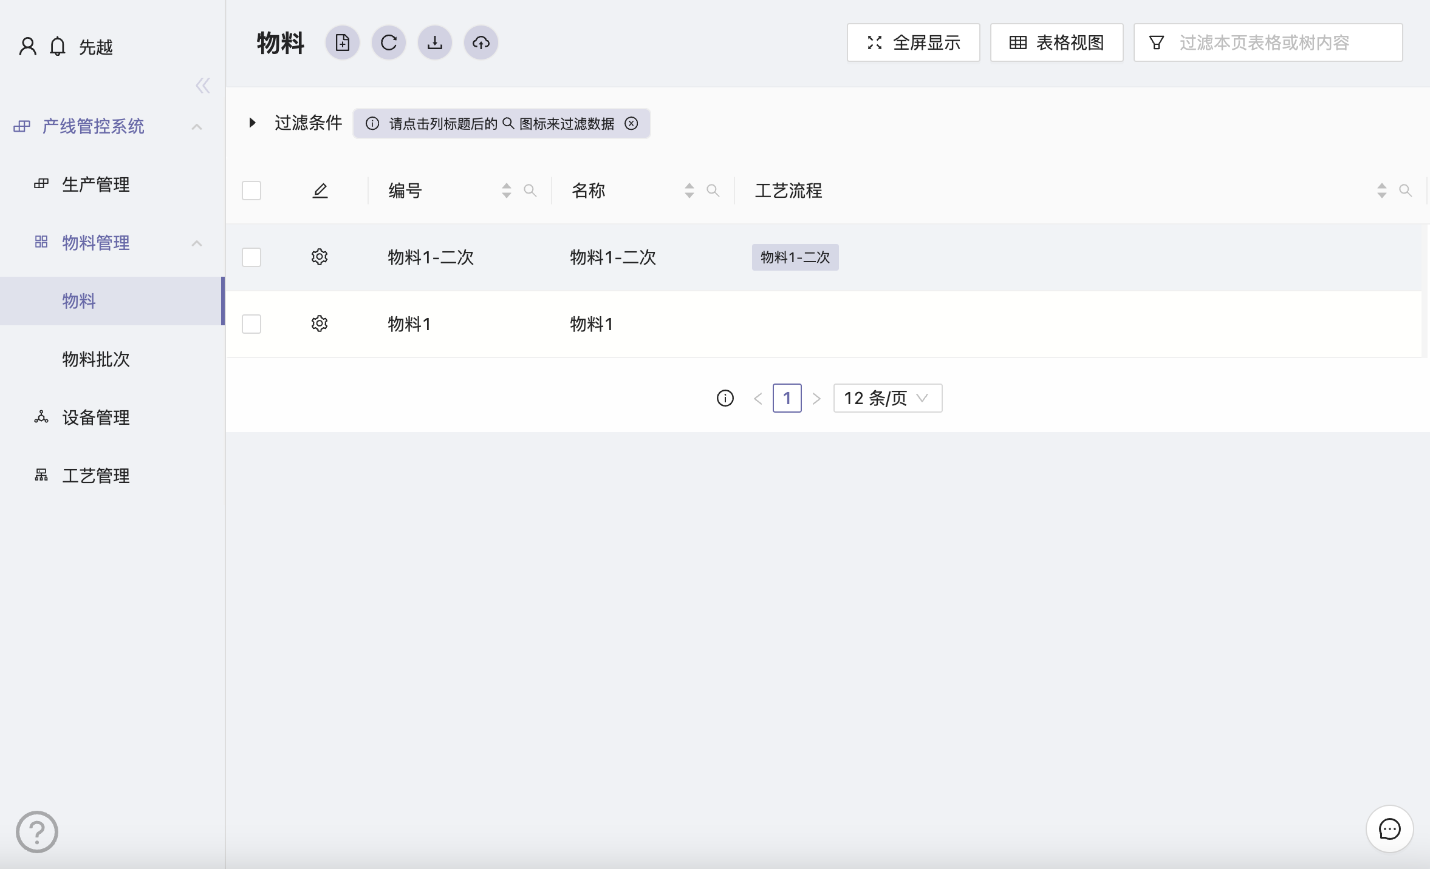1430x869 pixels.
Task: Expand the 过滤条件 disclosure triangle
Action: point(253,123)
